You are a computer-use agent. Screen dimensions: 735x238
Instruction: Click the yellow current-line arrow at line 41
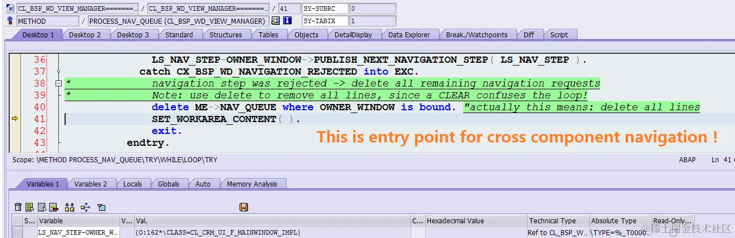[x=15, y=119]
